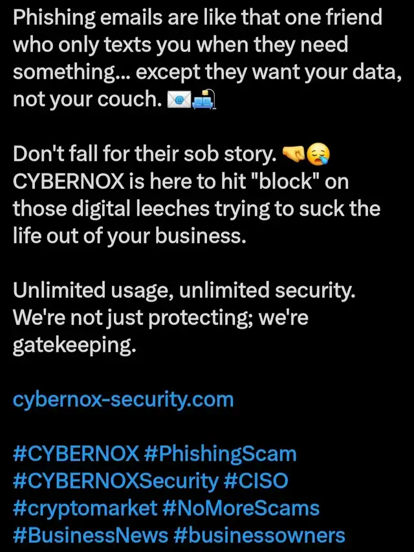Image resolution: width=414 pixels, height=552 pixels.
Task: Click the word "gatekeeping."
Action: pyautogui.click(x=74, y=346)
